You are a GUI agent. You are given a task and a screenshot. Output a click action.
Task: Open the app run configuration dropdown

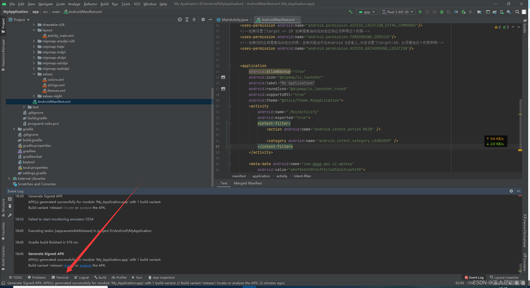coord(367,12)
